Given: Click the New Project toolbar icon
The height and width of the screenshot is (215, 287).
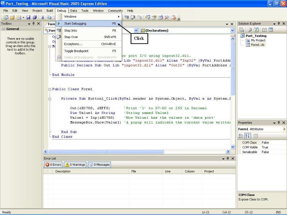Looking at the screenshot, I should click(6, 18).
